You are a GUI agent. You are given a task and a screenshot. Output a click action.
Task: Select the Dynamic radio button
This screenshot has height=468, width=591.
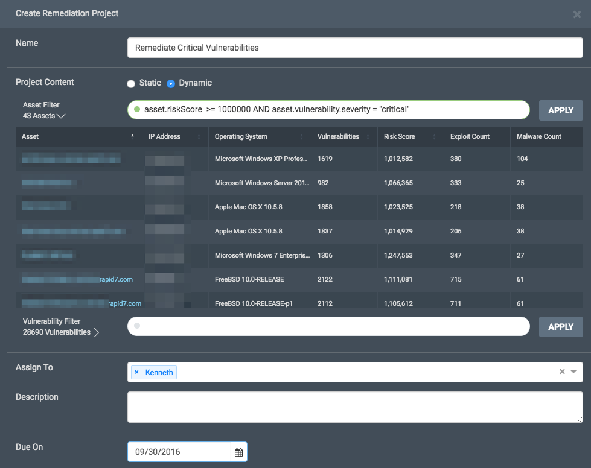[171, 83]
